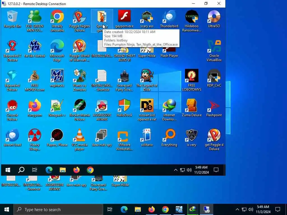
Task: Select deez nuts spy inside the remote desktop
Action: point(102,138)
